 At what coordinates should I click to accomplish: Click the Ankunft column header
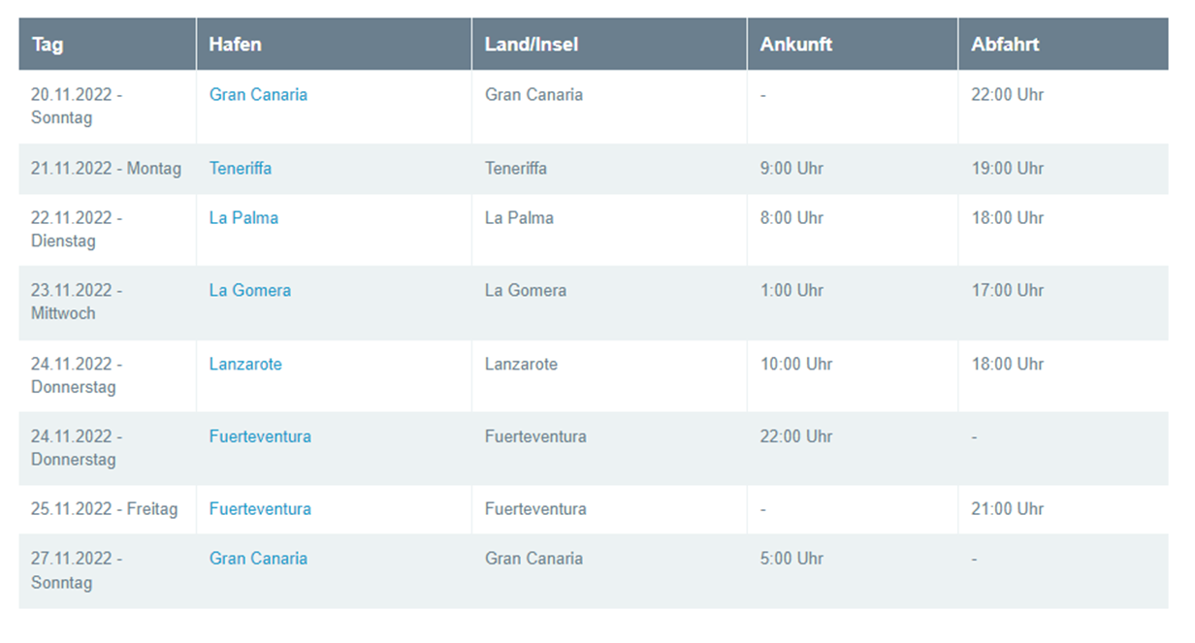(796, 45)
